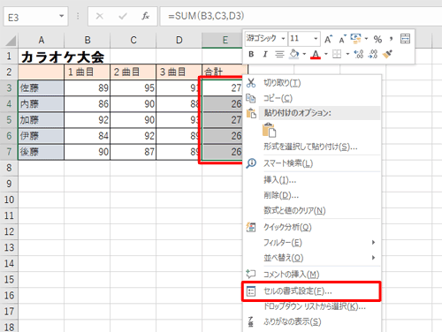Viewport: 442px width, 332px height.
Task: Decrease decimal places
Action: click(x=373, y=54)
